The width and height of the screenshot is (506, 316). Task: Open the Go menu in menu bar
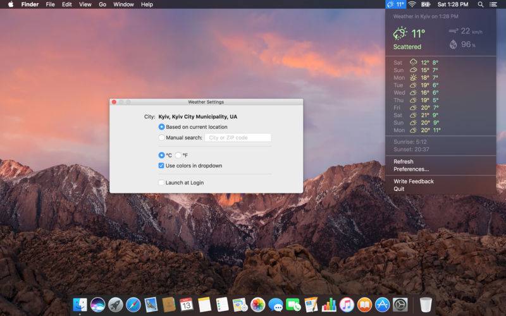(102, 4)
